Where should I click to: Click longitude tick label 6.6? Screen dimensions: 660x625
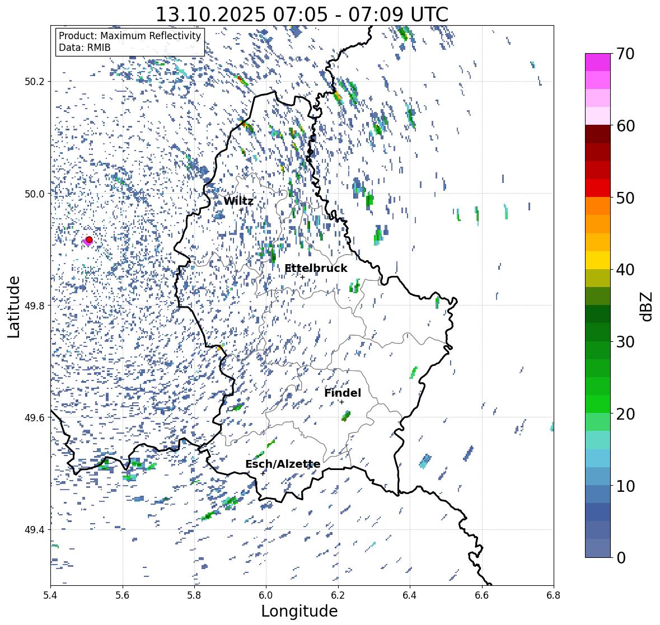[482, 595]
